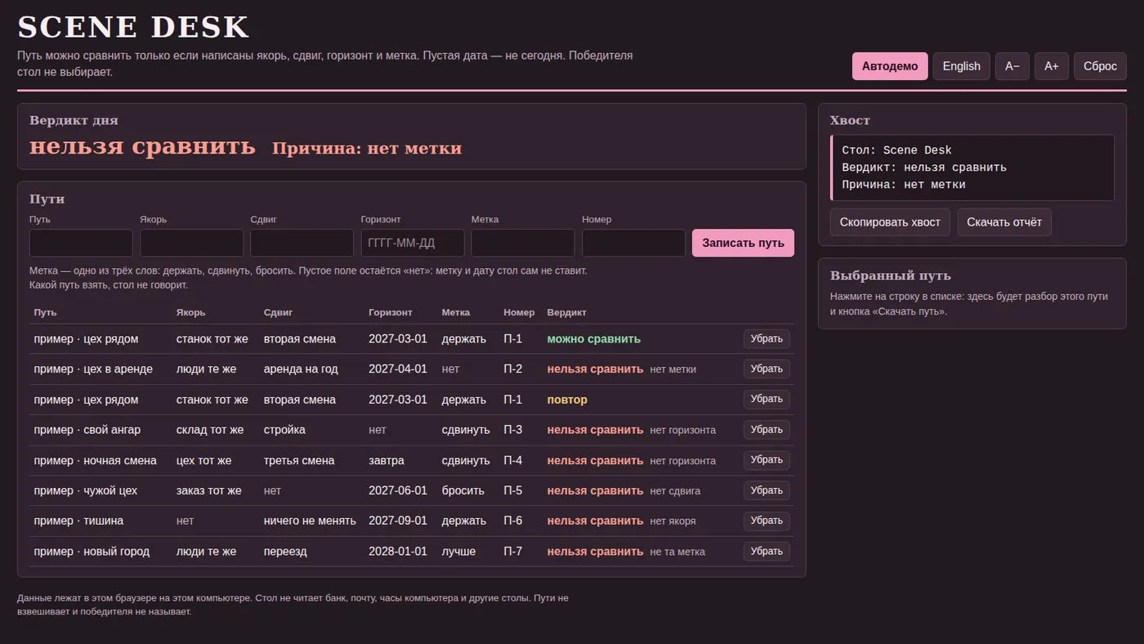This screenshot has width=1144, height=644.
Task: Remove the тишина row
Action: click(766, 521)
